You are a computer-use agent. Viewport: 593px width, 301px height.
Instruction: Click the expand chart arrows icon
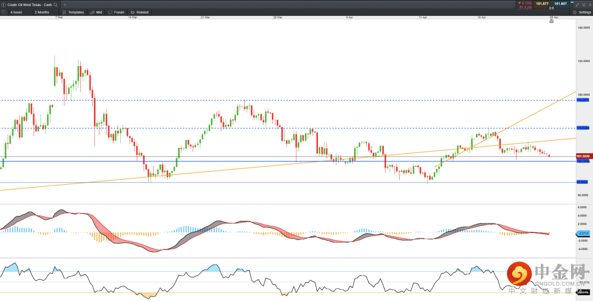577,5
